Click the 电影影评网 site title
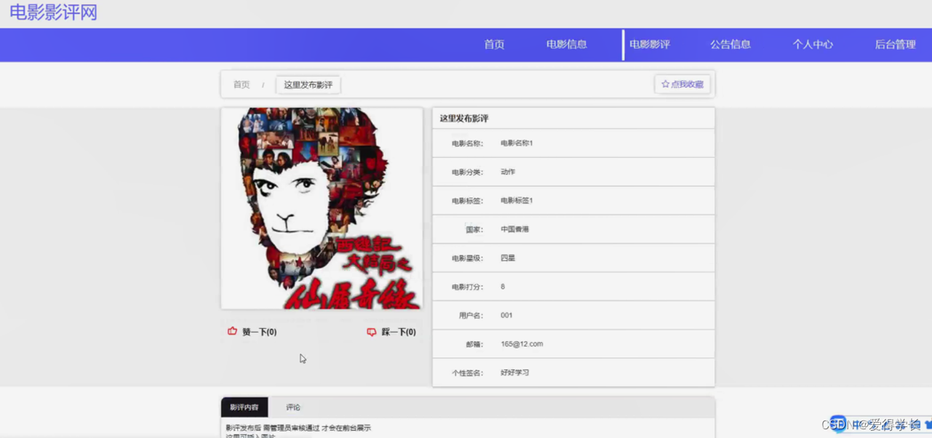 [x=53, y=12]
